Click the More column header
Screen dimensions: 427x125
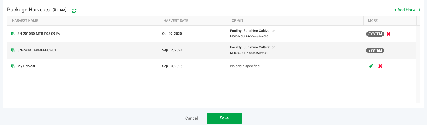pyautogui.click(x=373, y=20)
